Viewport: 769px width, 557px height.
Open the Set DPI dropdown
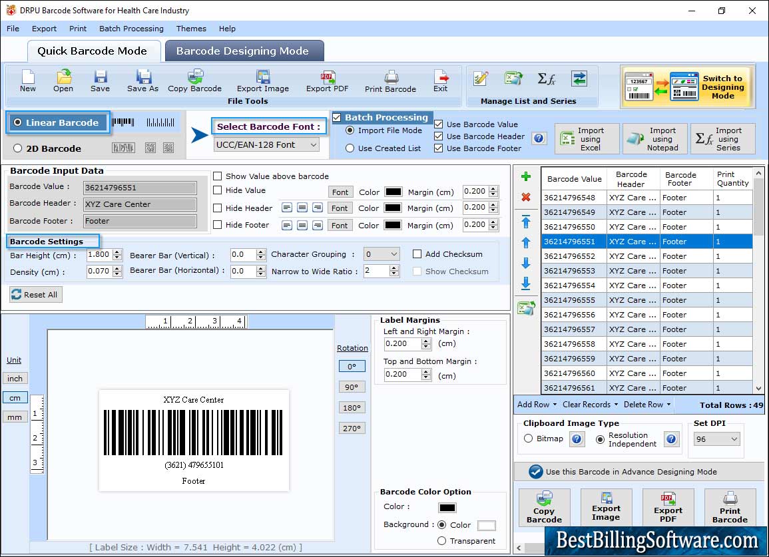[x=716, y=439]
